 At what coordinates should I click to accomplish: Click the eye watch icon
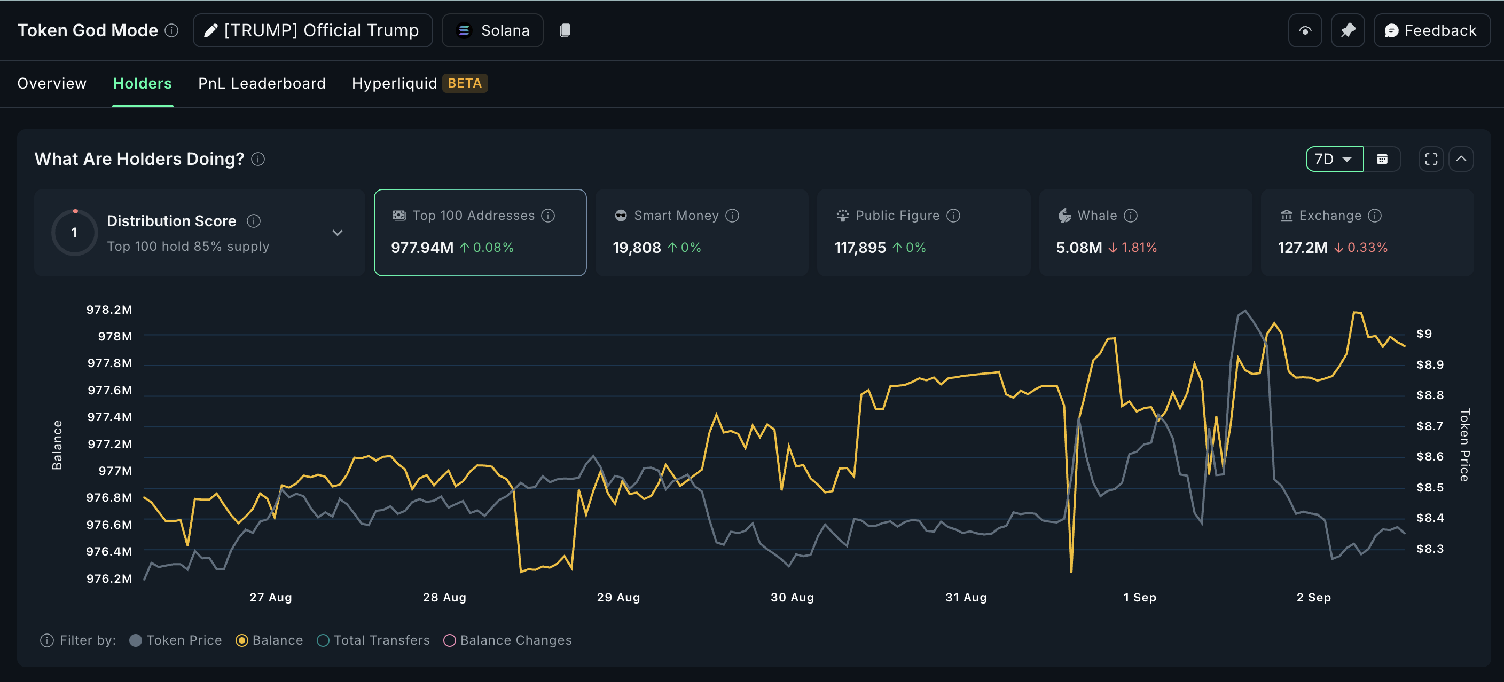click(1304, 30)
